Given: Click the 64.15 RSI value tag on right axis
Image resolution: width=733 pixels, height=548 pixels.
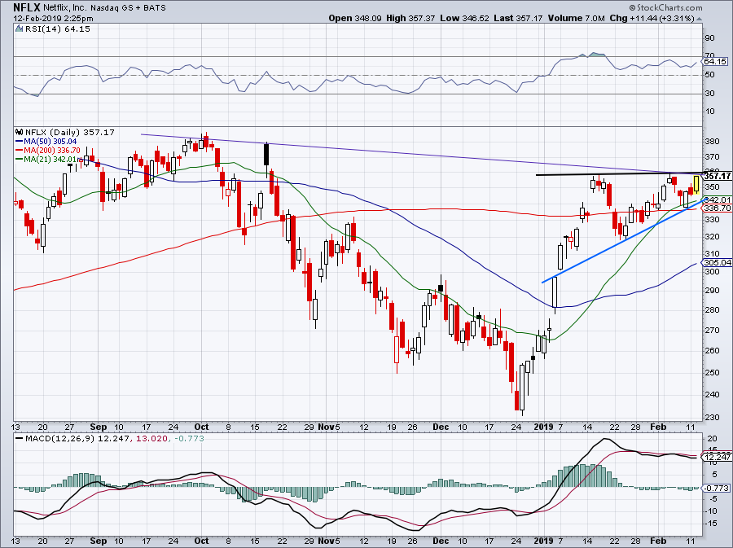Looking at the screenshot, I should 715,62.
